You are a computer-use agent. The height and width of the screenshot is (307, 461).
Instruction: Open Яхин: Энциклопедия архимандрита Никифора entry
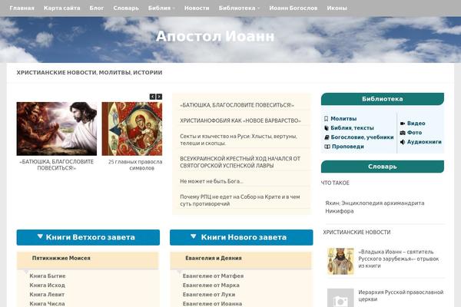coord(375,207)
